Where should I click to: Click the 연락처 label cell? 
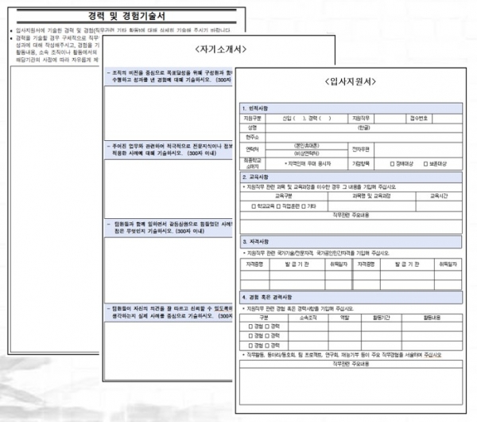coord(252,150)
